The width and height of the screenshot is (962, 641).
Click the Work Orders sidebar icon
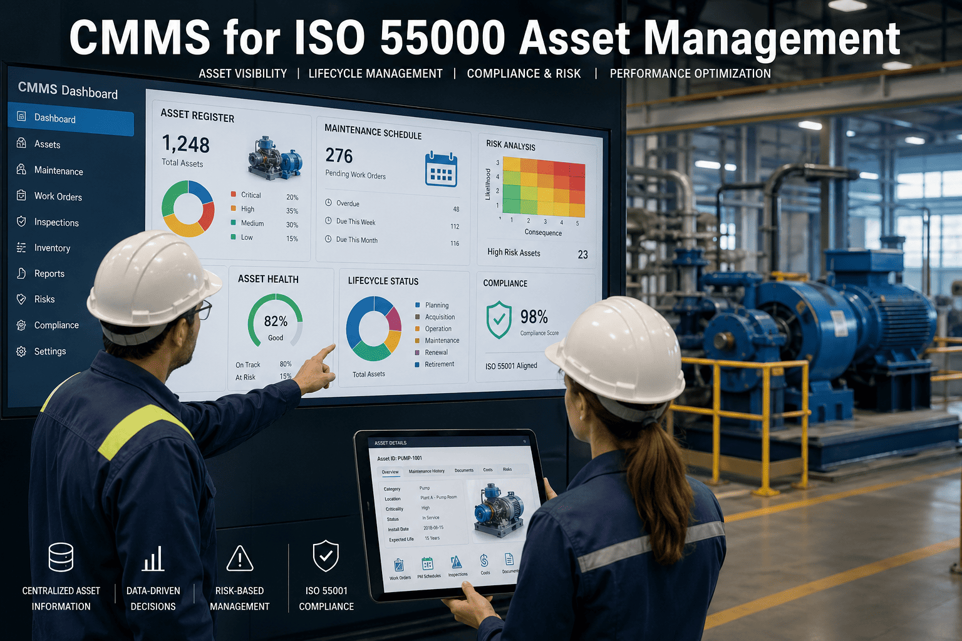(21, 196)
